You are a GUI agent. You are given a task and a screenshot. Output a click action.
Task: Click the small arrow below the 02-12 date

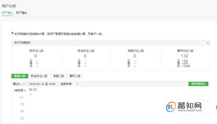tap(31, 94)
